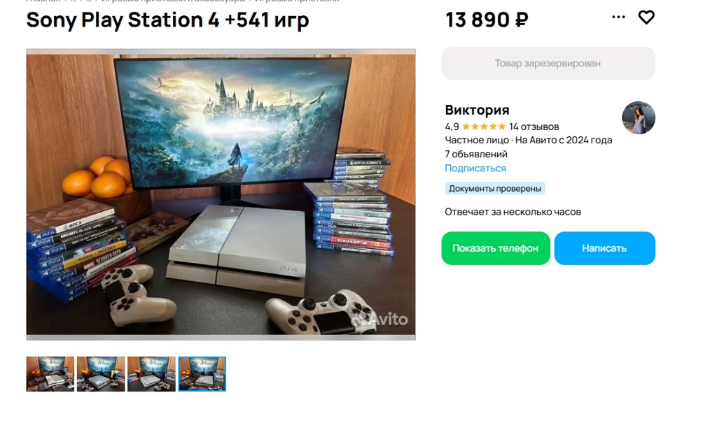Viewport: 717px width, 423px height.
Task: Open seller Виктория's avatar photo
Action: pos(639,117)
